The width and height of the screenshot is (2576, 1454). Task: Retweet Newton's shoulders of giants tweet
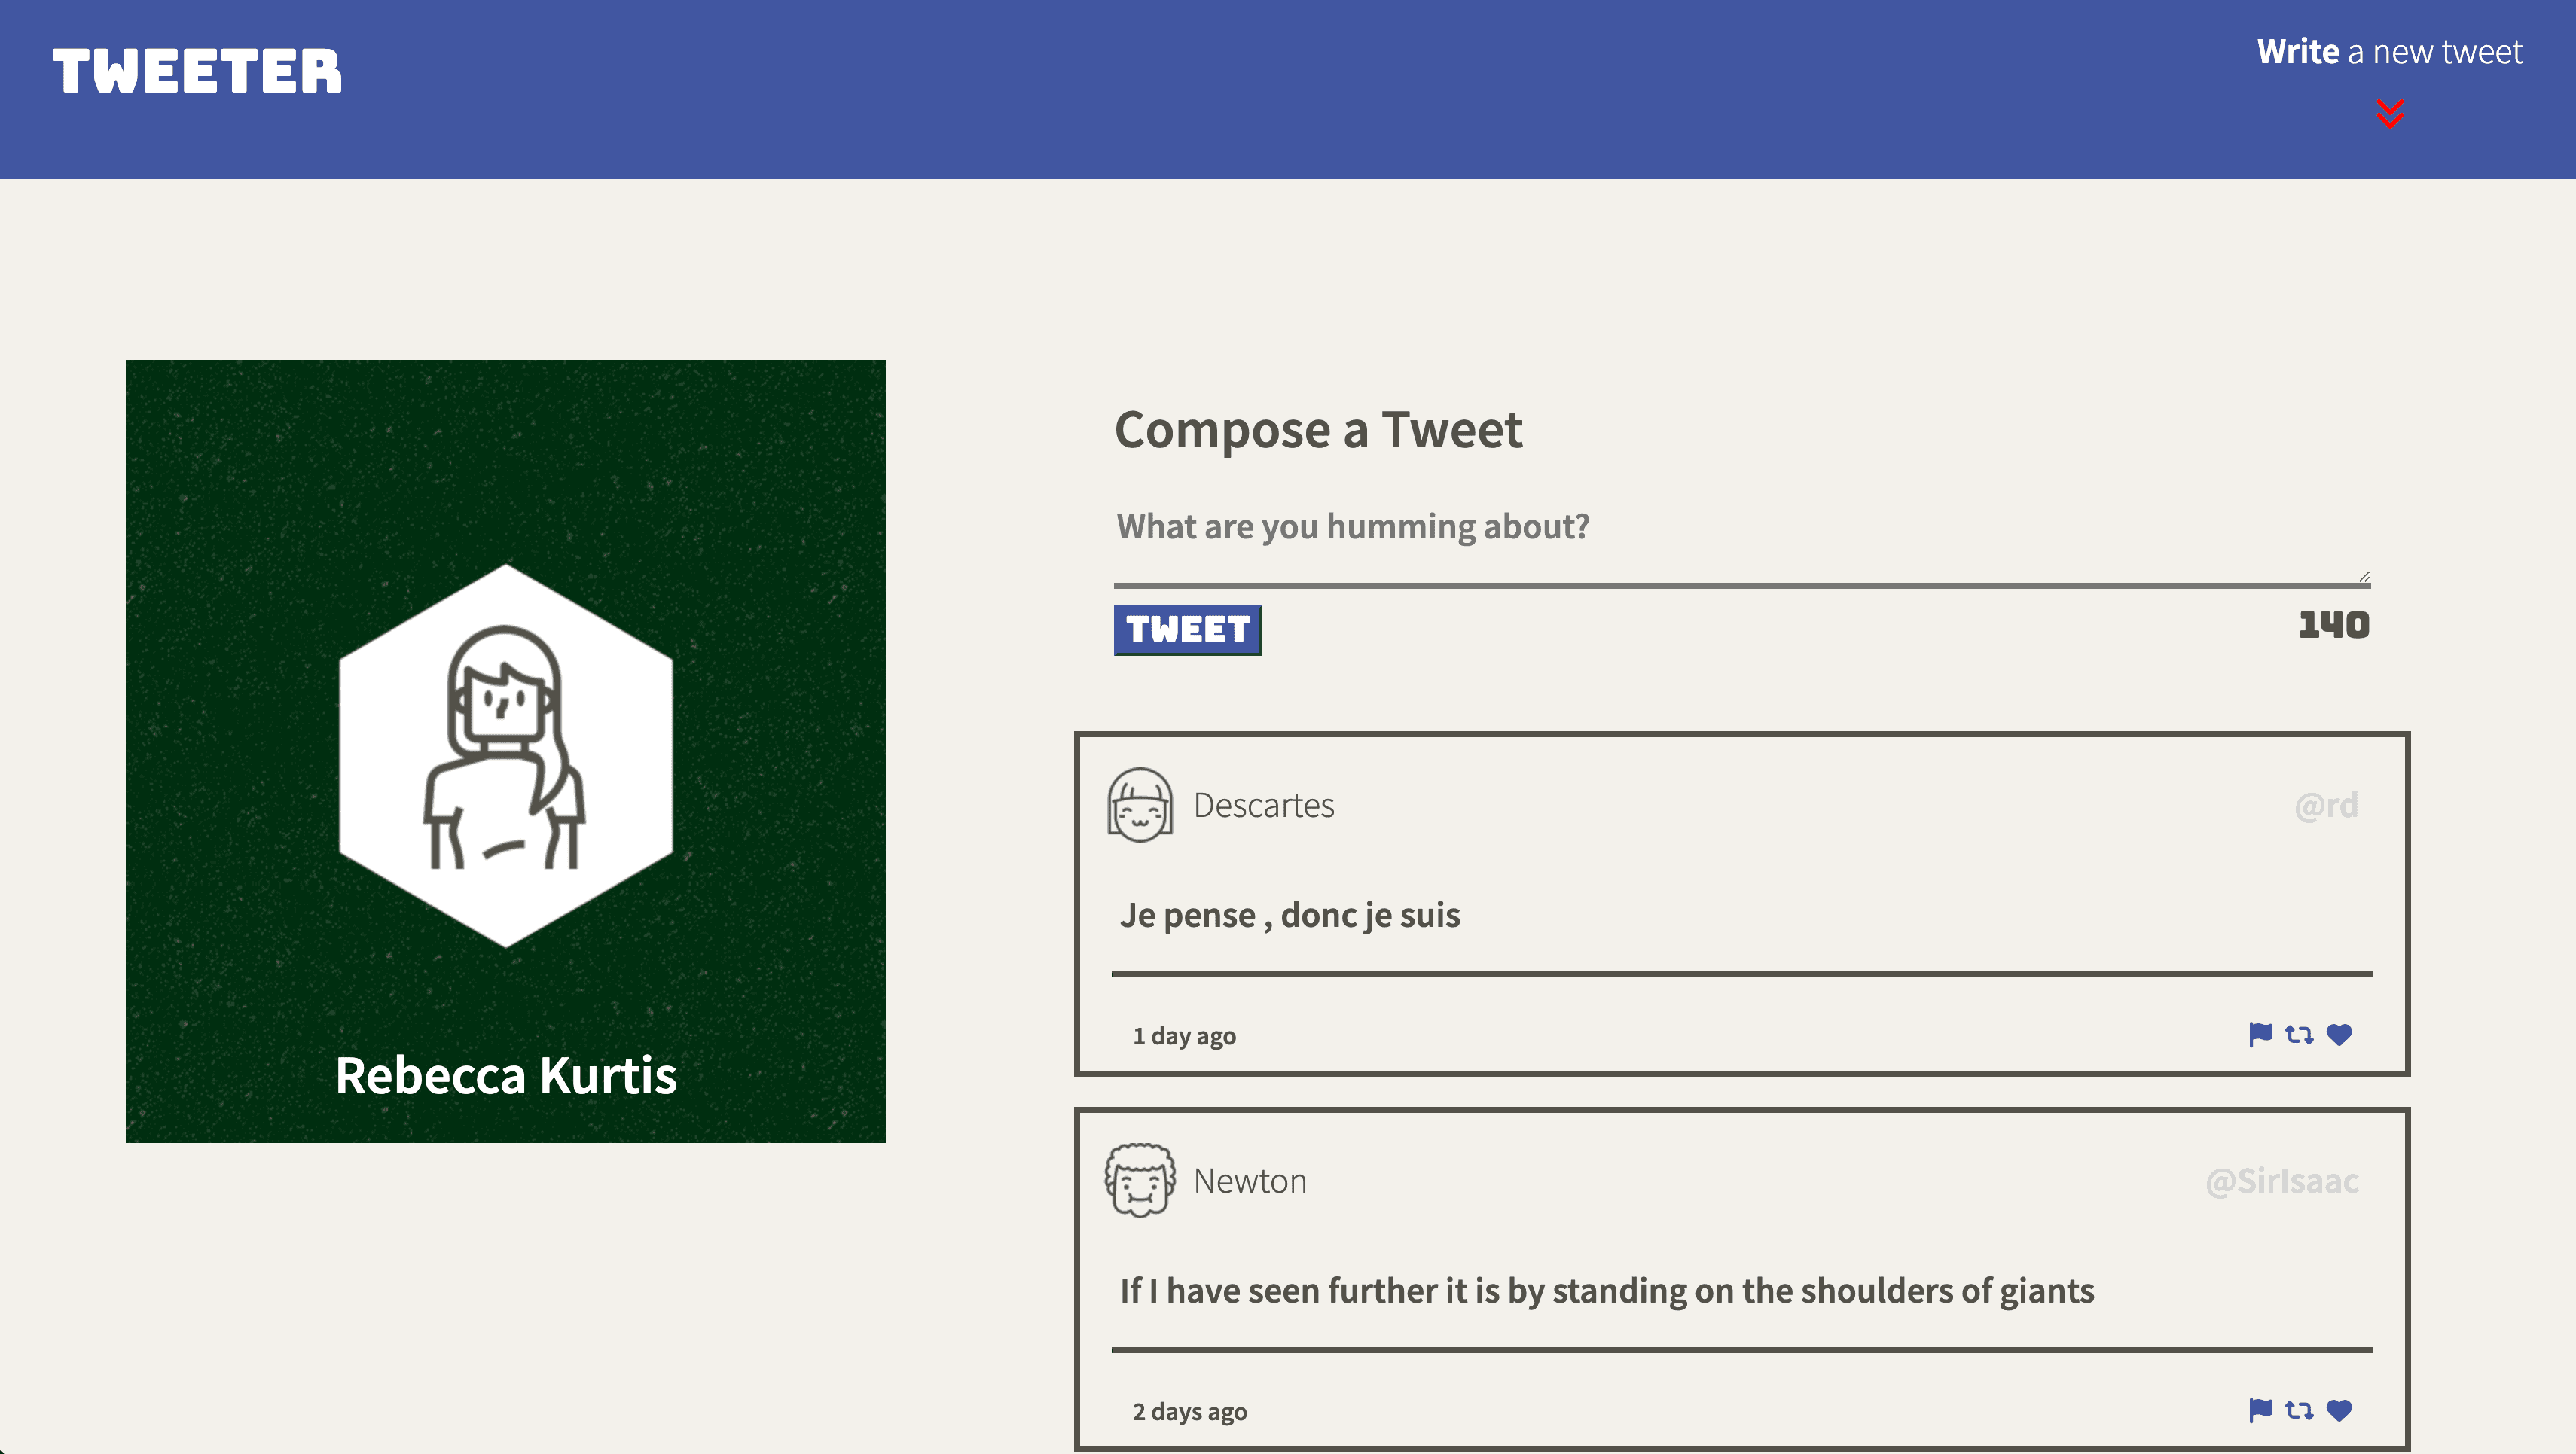2299,1410
